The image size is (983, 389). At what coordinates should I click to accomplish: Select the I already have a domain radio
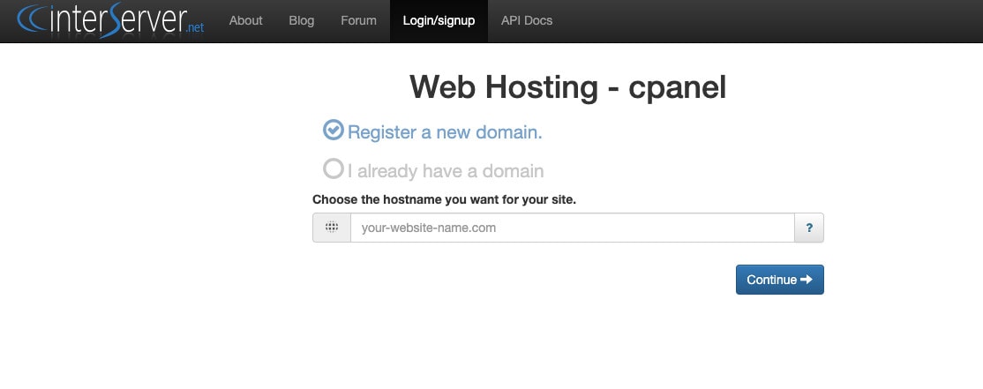click(x=334, y=168)
